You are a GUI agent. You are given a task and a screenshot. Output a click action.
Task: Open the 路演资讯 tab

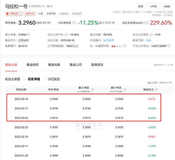[x=97, y=65]
